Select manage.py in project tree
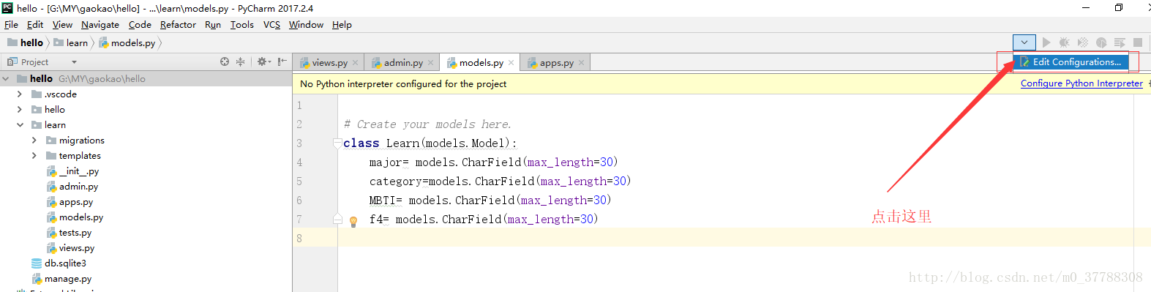The width and height of the screenshot is (1151, 292). [61, 279]
